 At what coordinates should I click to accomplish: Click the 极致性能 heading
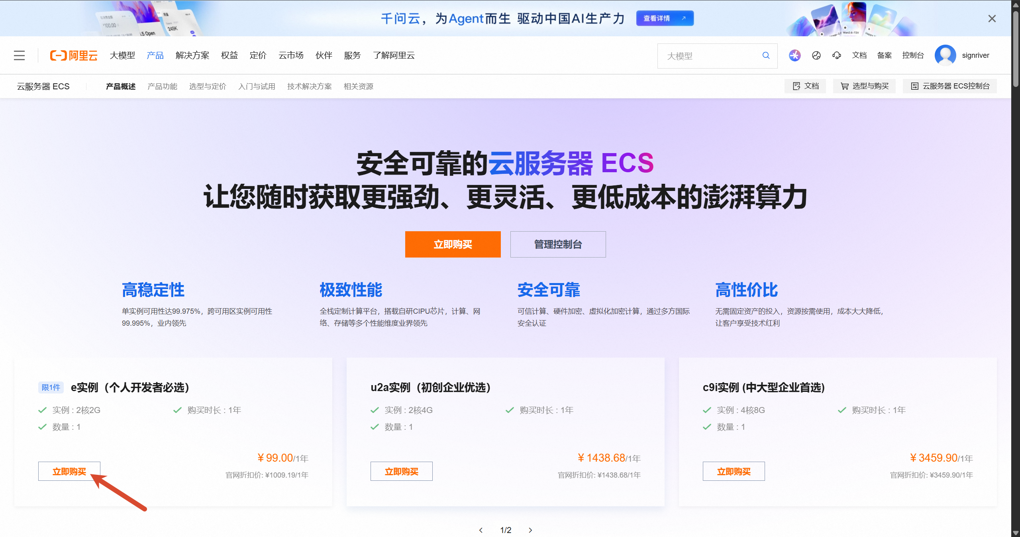tap(351, 290)
